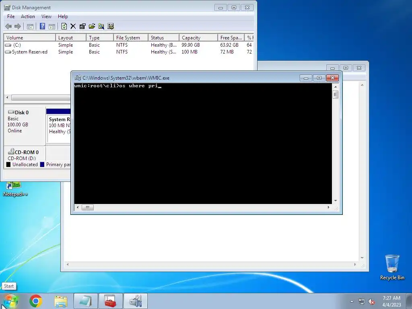Click the black Unallocated legend swatch
412x309 pixels.
[8, 165]
